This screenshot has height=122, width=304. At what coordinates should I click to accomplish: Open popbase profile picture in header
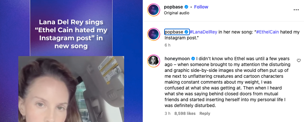[153, 10]
